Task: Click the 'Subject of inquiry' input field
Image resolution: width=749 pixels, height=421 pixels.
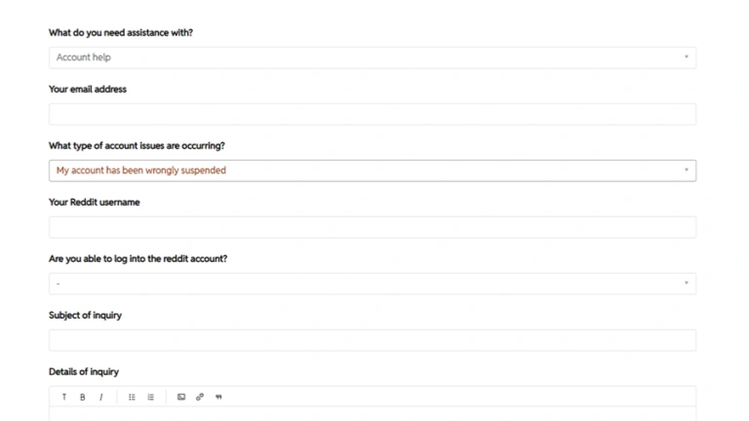Action: (372, 340)
